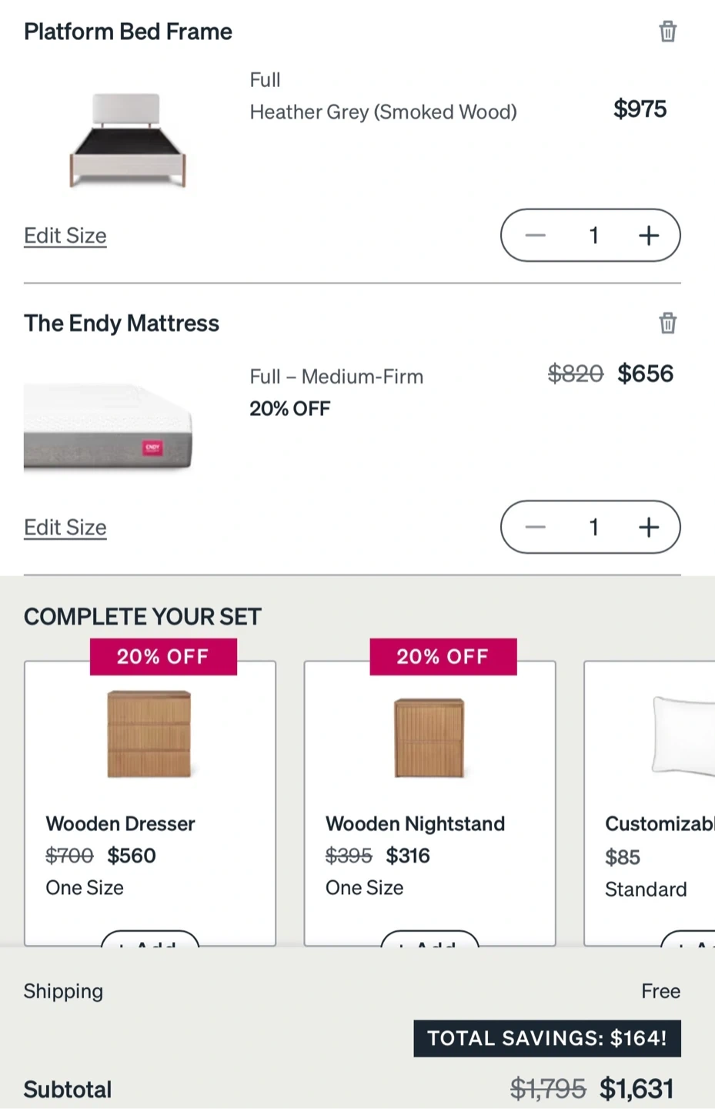Open the Platform Bed Frame product image

(128, 140)
